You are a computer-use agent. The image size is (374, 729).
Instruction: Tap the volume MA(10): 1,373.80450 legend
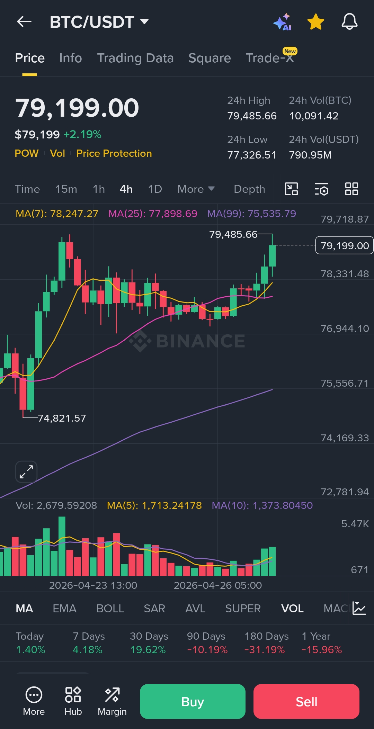(262, 505)
